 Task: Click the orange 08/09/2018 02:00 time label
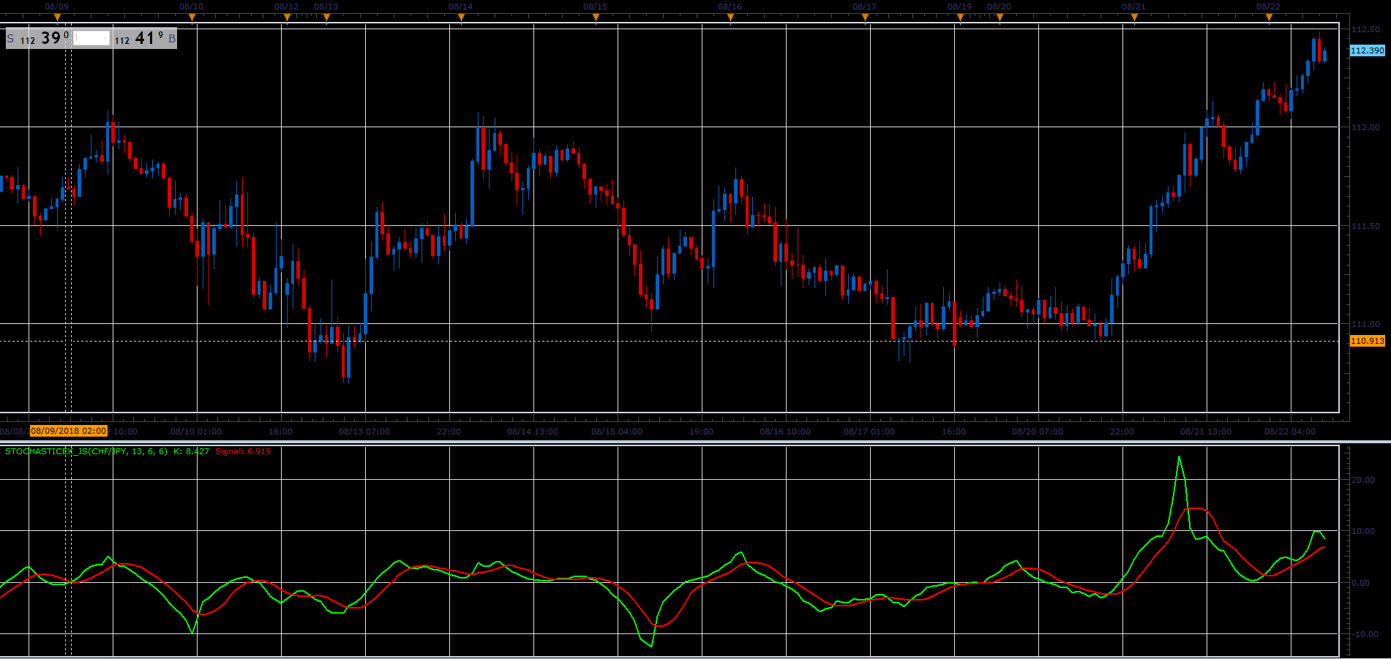tap(69, 431)
